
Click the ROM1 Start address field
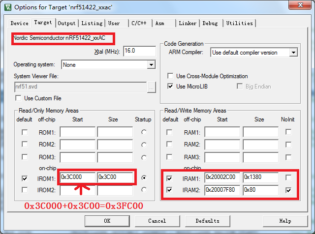point(77,132)
